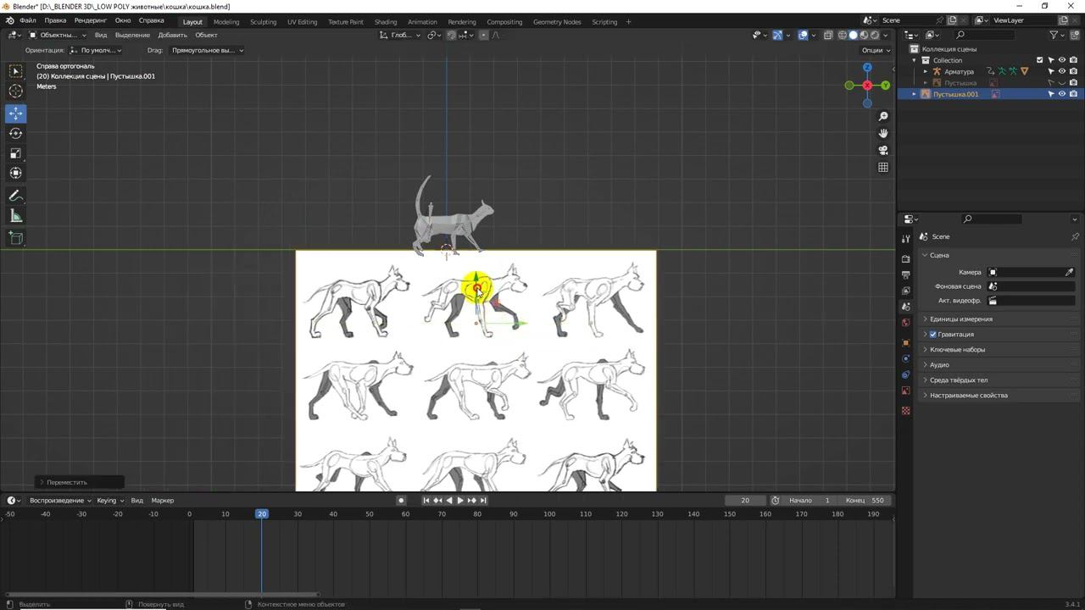Open the View Layer properties tab
The height and width of the screenshot is (610, 1085).
click(906, 291)
